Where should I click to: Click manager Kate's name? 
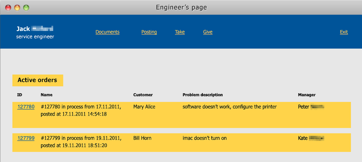tap(311, 138)
